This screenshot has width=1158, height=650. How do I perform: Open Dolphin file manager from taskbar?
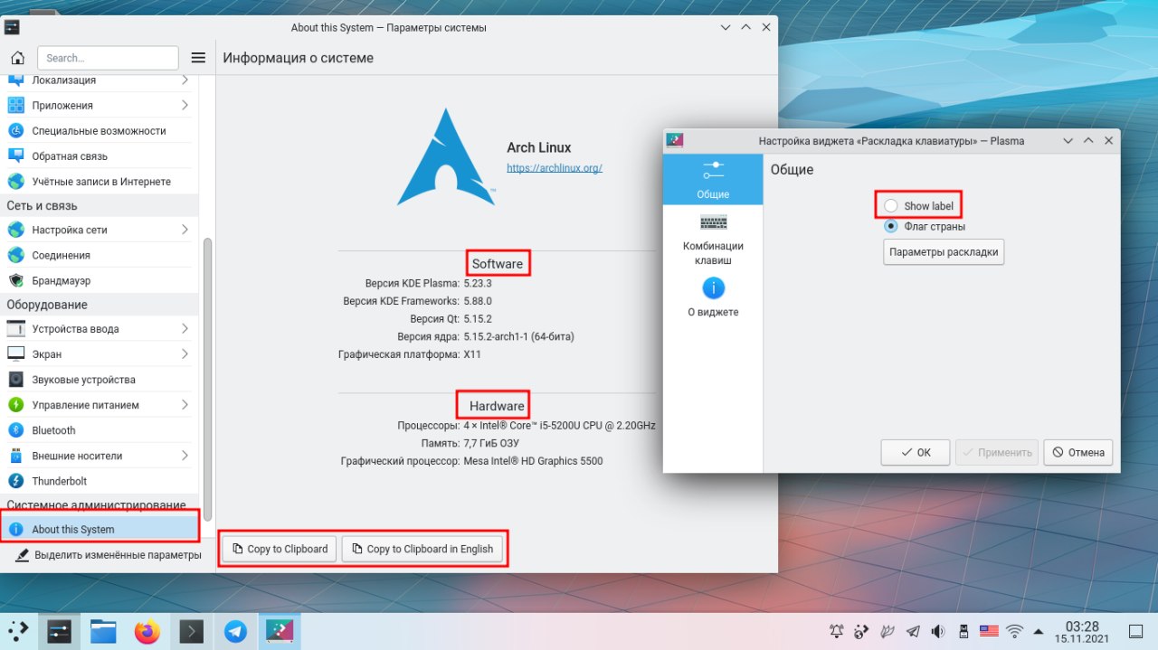103,631
